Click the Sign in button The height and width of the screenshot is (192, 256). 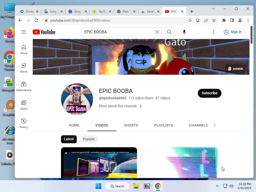click(233, 32)
